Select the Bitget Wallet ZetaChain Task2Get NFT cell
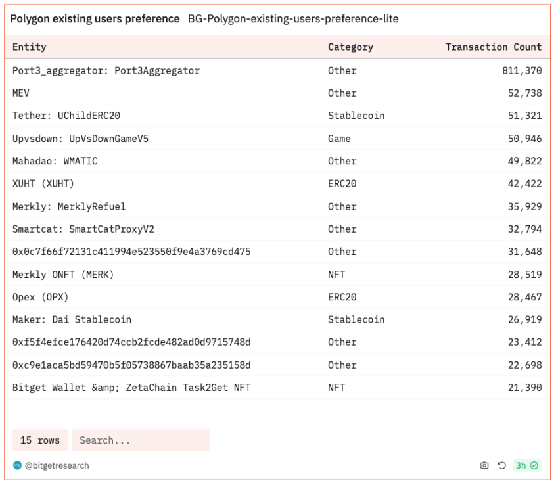The height and width of the screenshot is (485, 556). 131,388
